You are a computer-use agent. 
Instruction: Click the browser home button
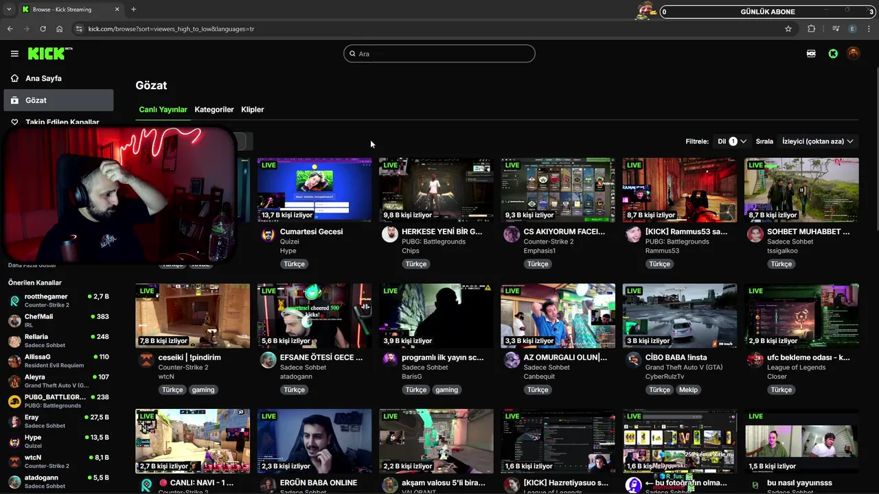pyautogui.click(x=59, y=29)
